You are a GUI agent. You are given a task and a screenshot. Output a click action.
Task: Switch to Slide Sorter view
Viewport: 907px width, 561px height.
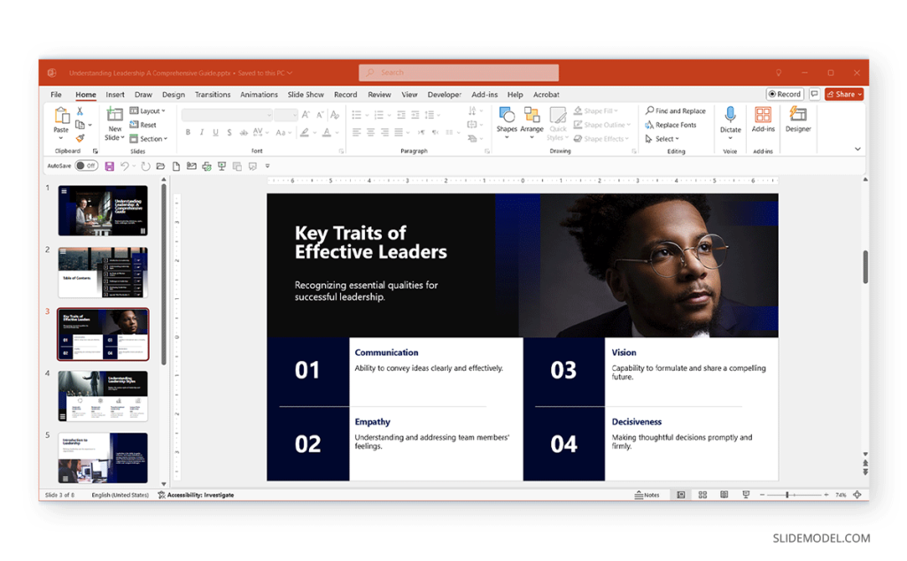tap(702, 496)
